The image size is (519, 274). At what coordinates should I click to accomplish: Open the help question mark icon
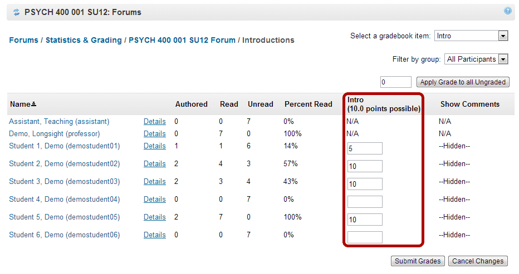coord(507,11)
